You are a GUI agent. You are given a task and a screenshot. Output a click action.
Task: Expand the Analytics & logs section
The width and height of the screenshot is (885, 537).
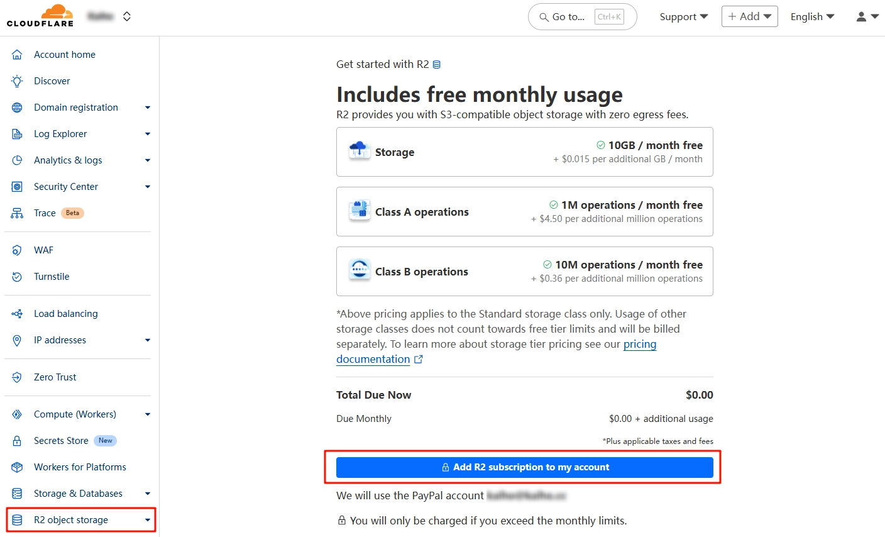(148, 160)
